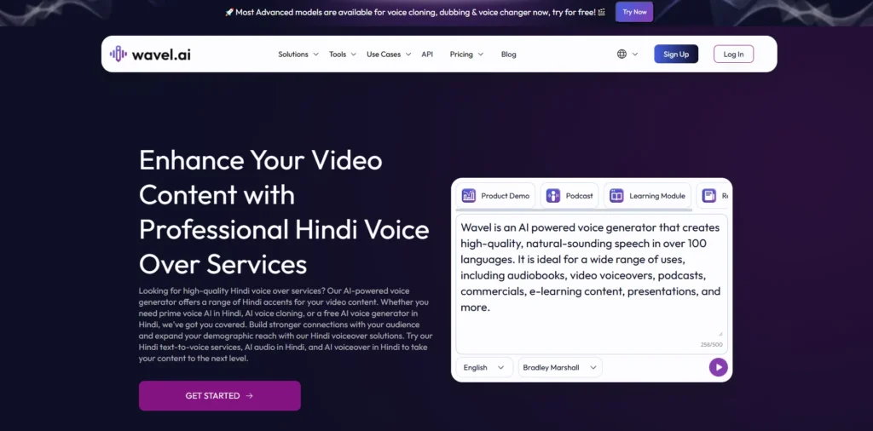The image size is (873, 431).
Task: Play the generated voice sample
Action: [x=718, y=367]
